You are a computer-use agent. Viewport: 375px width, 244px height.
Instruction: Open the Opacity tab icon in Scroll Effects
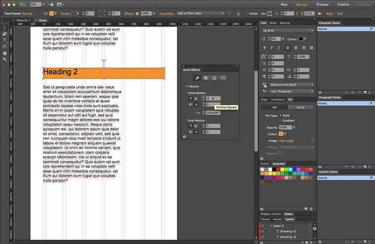[x=206, y=78]
